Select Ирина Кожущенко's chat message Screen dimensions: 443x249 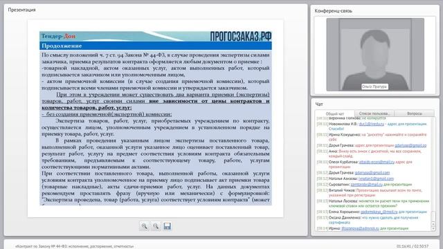click(372, 137)
